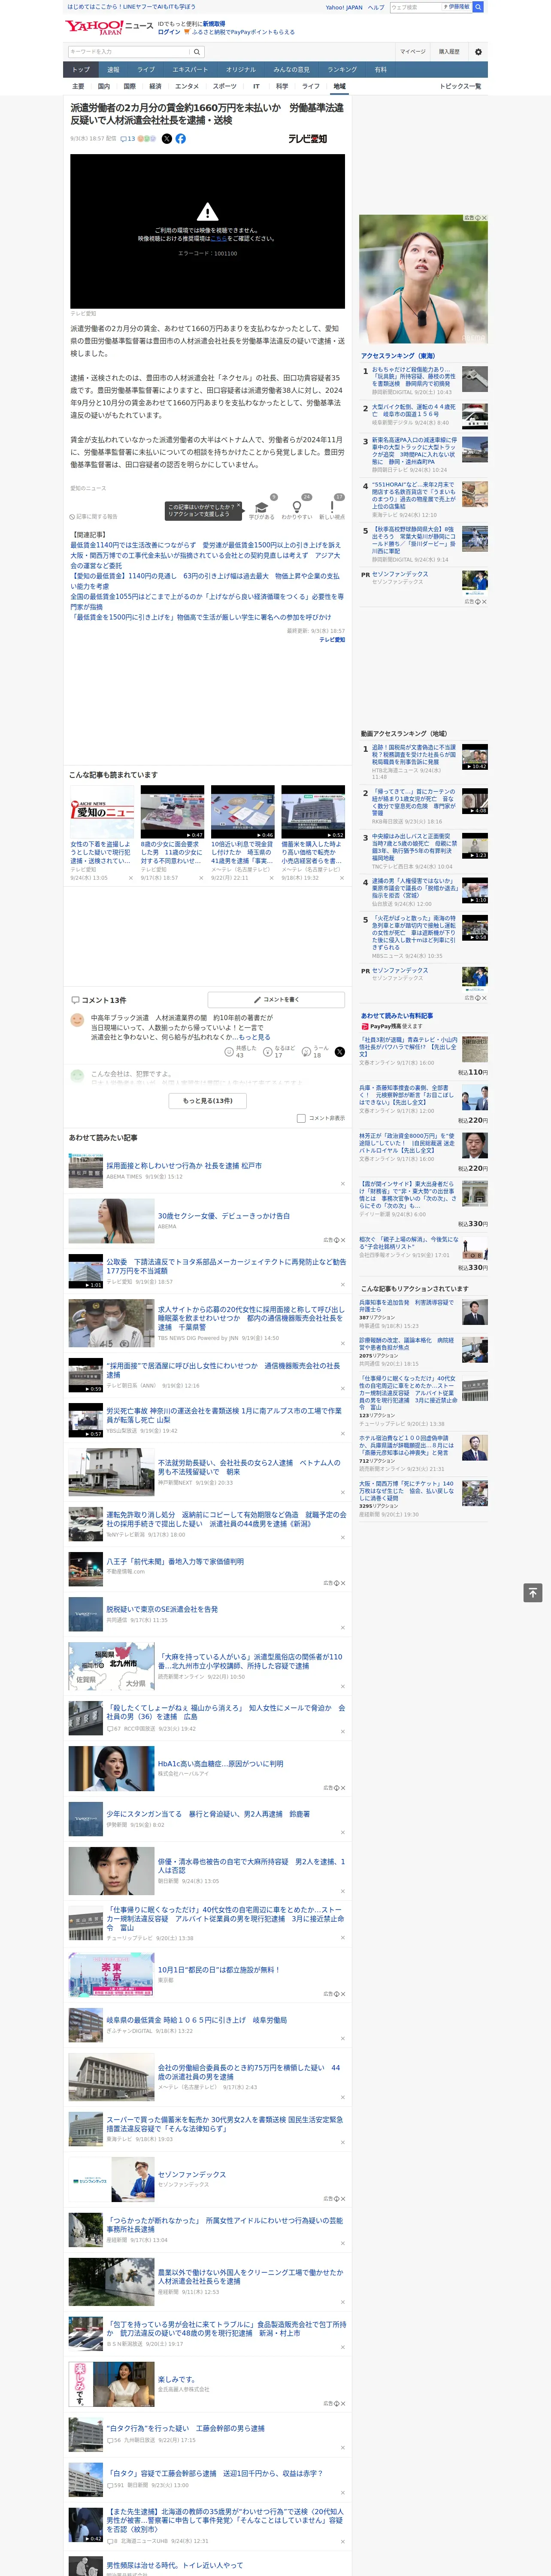Click the 新しい視点 exclamation reaction icon

(x=332, y=507)
